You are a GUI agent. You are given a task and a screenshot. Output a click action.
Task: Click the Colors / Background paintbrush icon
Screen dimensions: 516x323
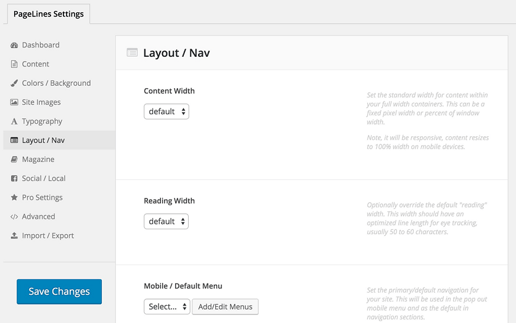click(x=14, y=83)
